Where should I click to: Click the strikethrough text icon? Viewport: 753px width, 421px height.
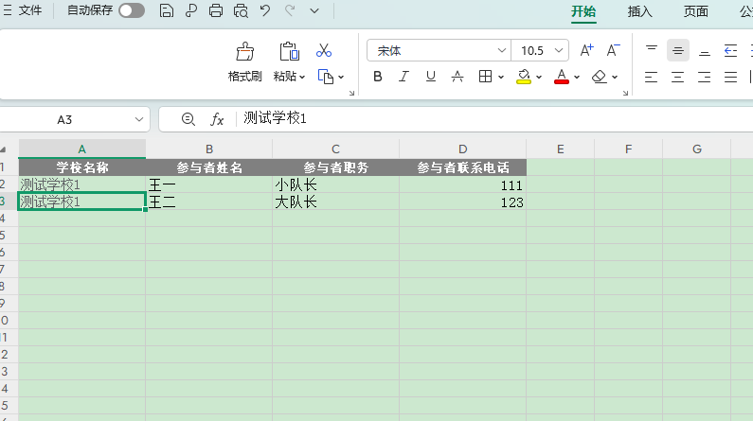coord(457,77)
